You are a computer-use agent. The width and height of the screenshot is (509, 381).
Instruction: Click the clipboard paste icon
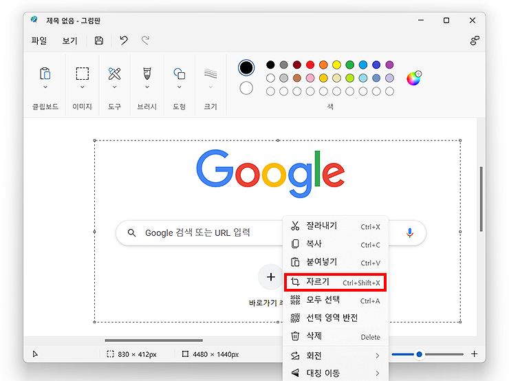tap(45, 74)
